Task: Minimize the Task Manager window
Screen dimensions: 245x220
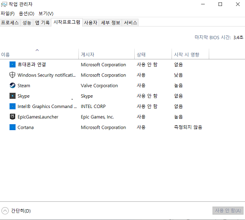Action: tap(203, 4)
